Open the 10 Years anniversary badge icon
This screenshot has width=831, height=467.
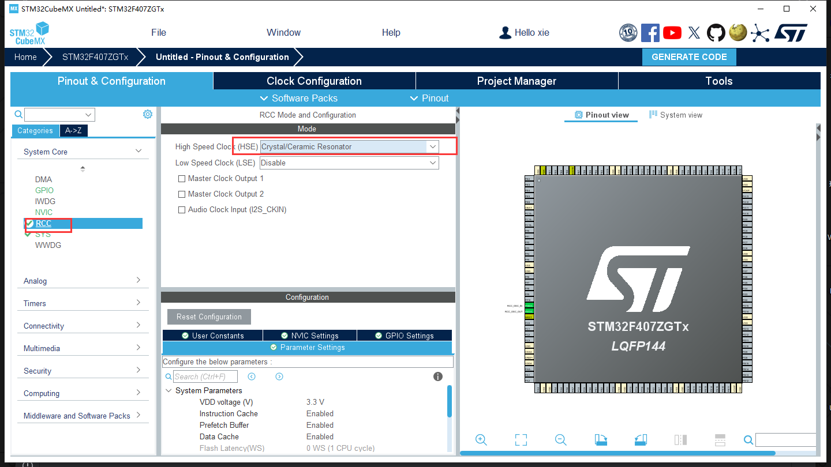click(628, 32)
